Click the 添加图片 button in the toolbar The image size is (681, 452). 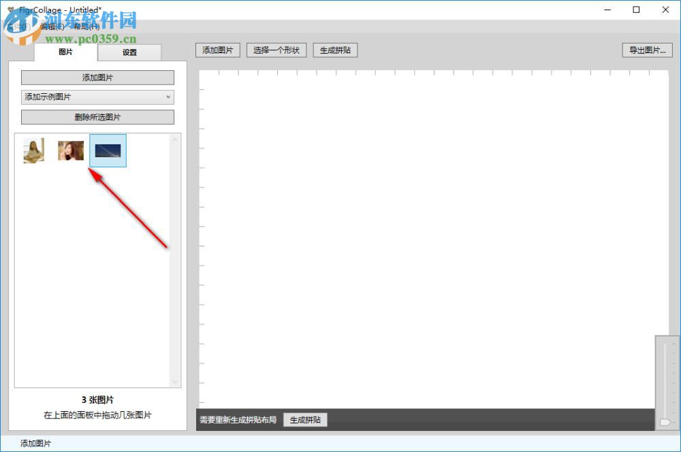coord(217,50)
